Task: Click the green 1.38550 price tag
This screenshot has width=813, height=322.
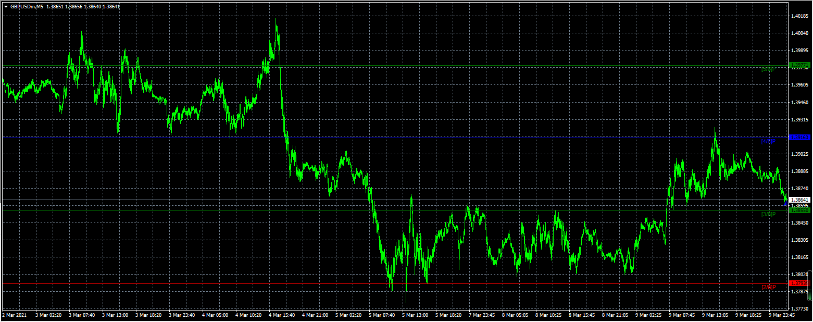Action: click(x=800, y=210)
